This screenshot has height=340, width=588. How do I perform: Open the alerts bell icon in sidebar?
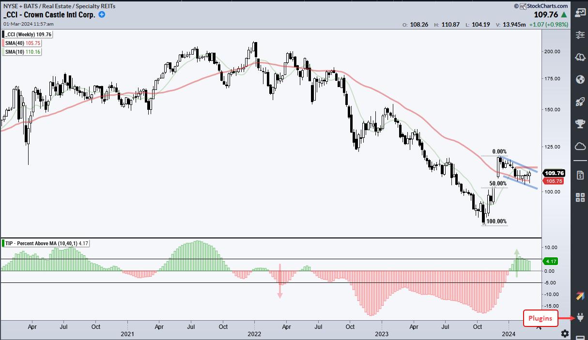(x=580, y=57)
